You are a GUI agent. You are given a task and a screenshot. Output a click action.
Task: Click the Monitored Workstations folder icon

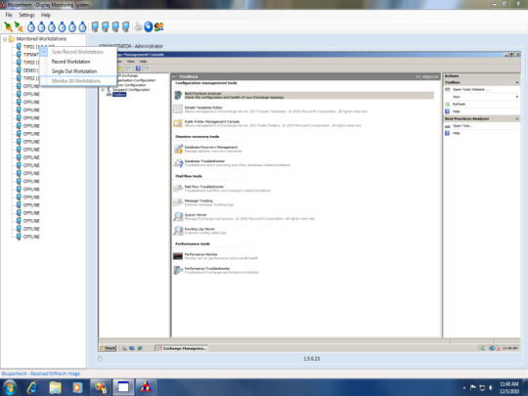pos(12,39)
